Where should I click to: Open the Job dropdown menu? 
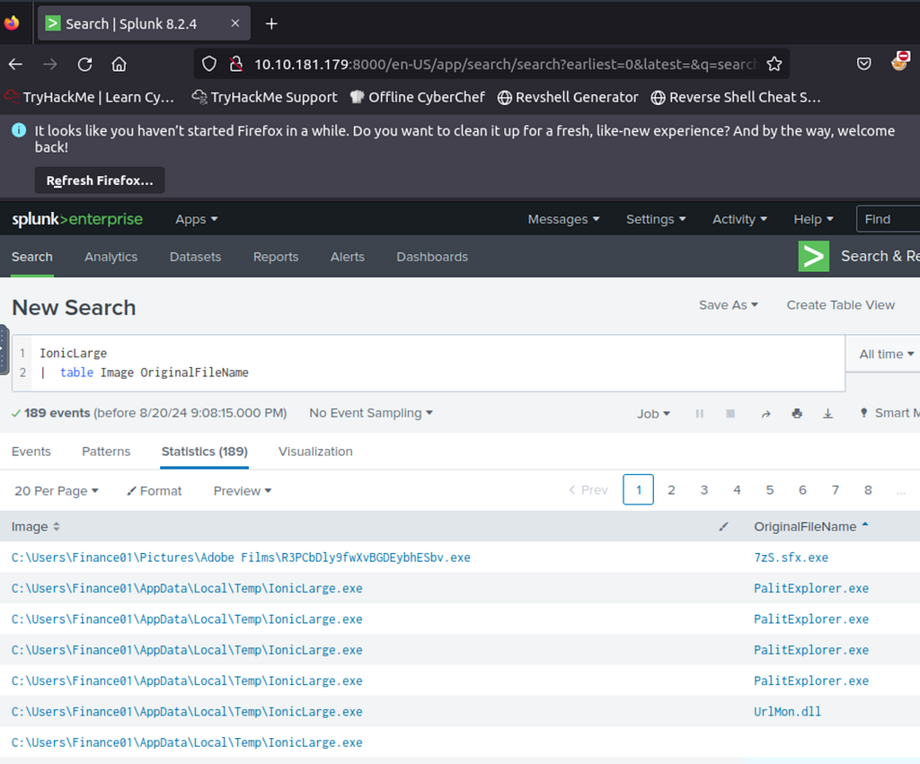tap(653, 414)
